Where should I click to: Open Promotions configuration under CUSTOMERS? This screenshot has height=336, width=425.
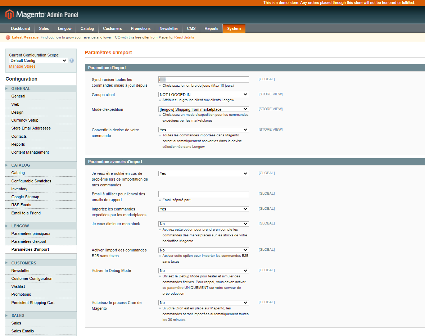41,294
